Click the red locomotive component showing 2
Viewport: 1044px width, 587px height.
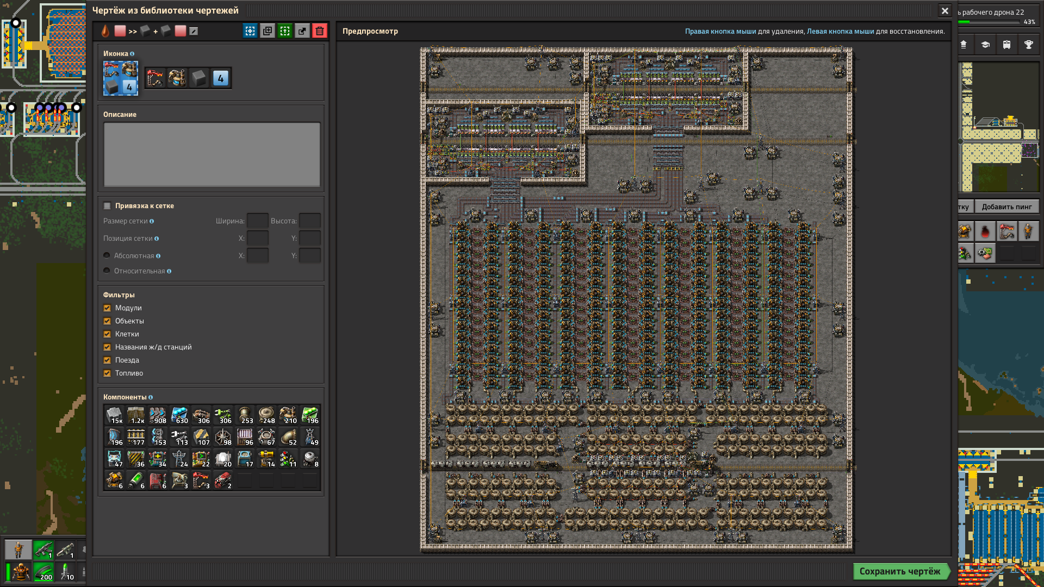coord(223,480)
